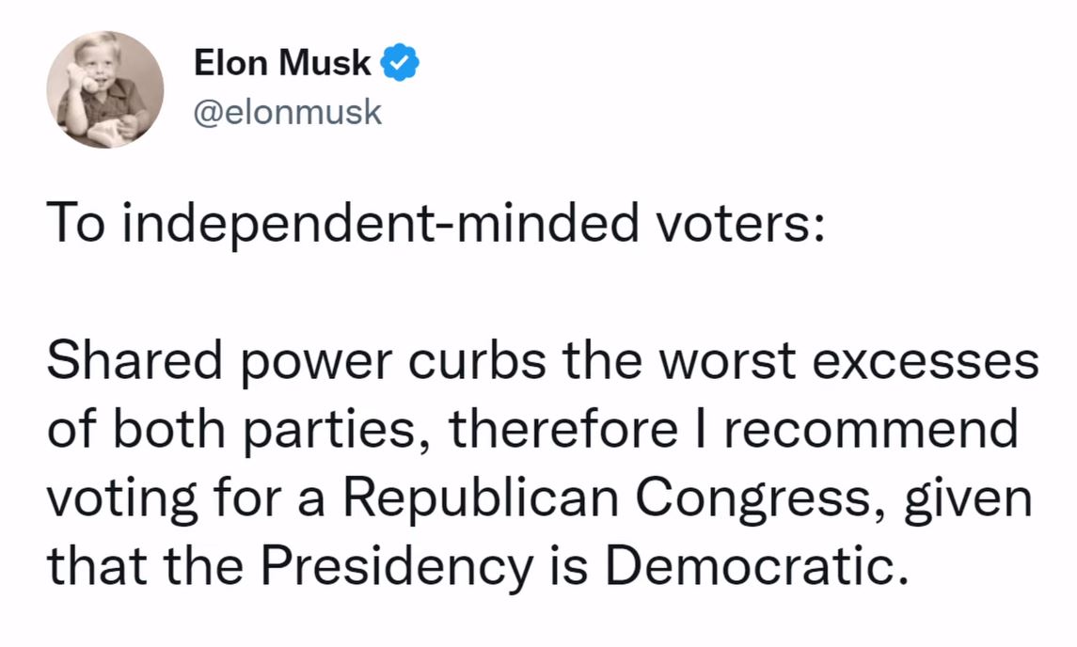1077x647 pixels.
Task: Open the childhood photo profile avatar
Action: (105, 89)
